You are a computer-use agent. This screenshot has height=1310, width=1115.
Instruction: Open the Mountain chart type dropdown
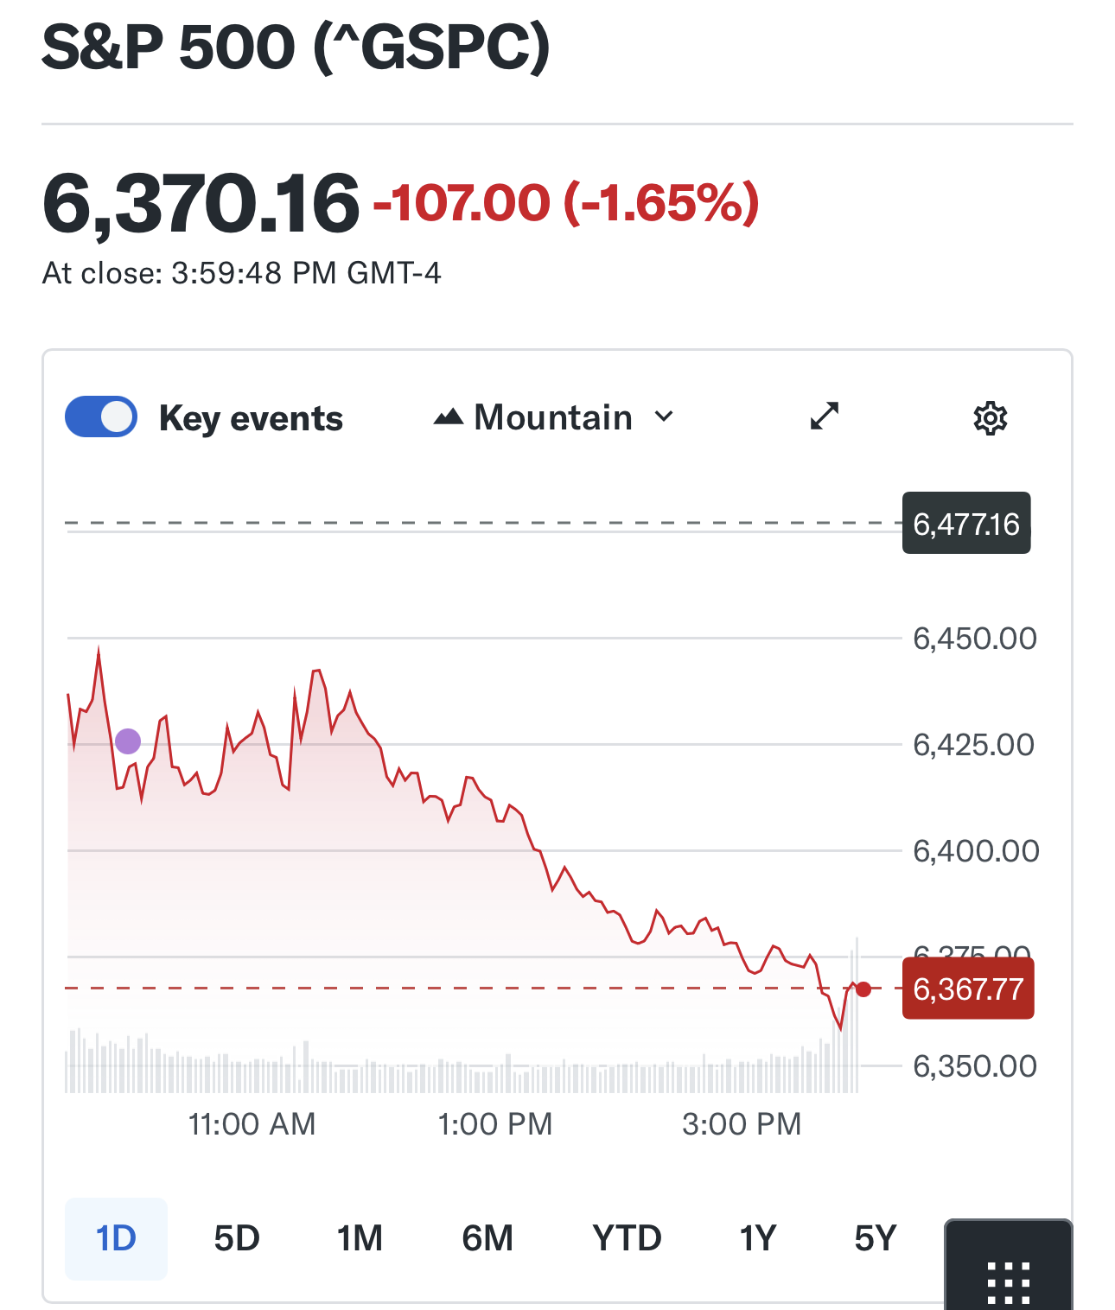tap(553, 417)
